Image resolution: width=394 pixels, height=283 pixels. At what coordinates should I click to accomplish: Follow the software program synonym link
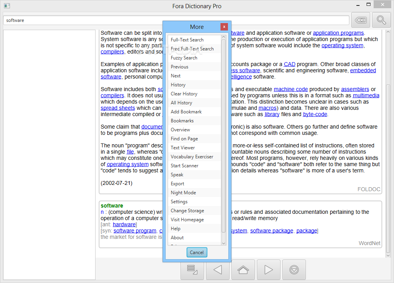135,231
